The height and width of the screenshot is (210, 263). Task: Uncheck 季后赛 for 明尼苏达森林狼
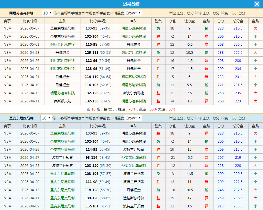point(69,12)
